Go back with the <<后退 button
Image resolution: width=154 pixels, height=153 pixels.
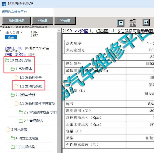coord(43,20)
